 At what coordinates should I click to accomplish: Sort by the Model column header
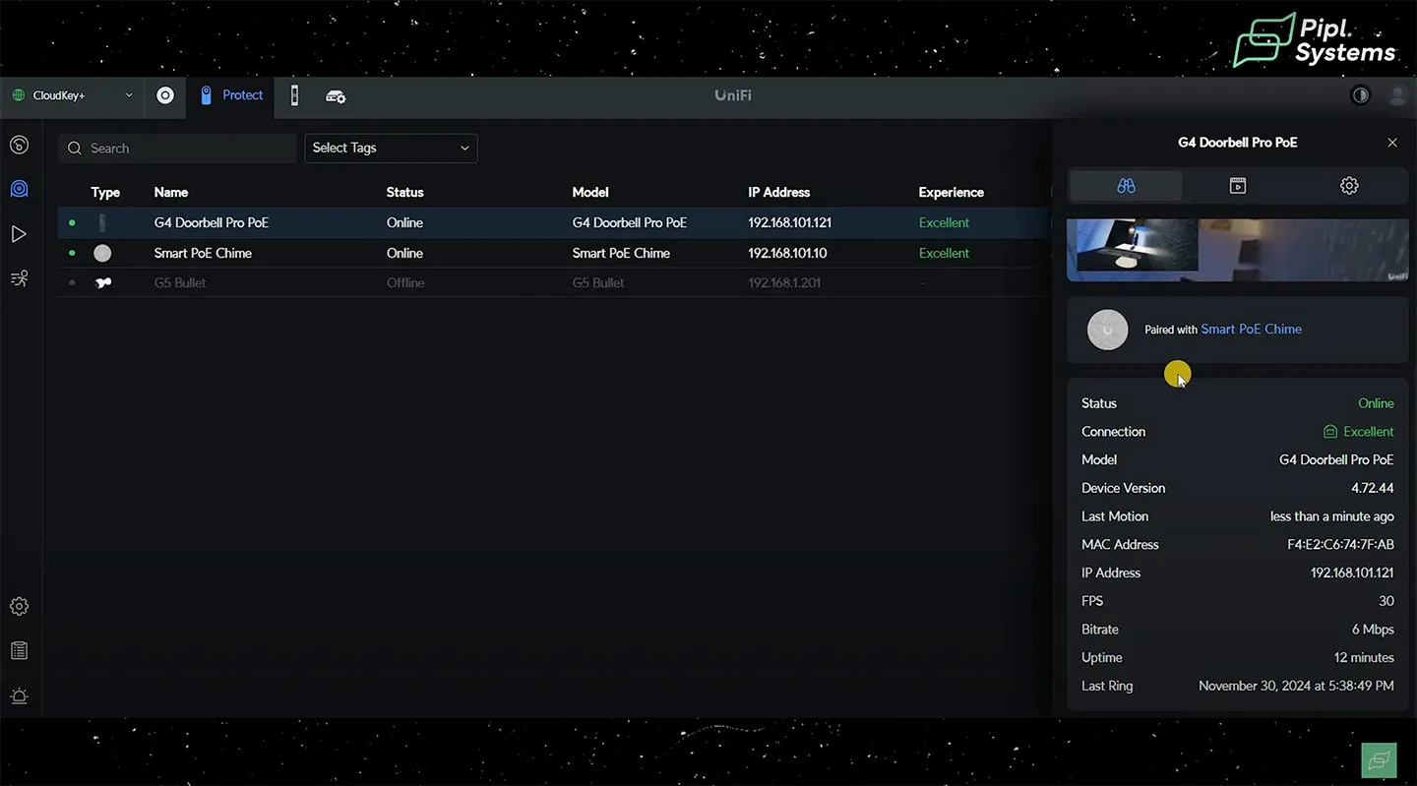590,193
